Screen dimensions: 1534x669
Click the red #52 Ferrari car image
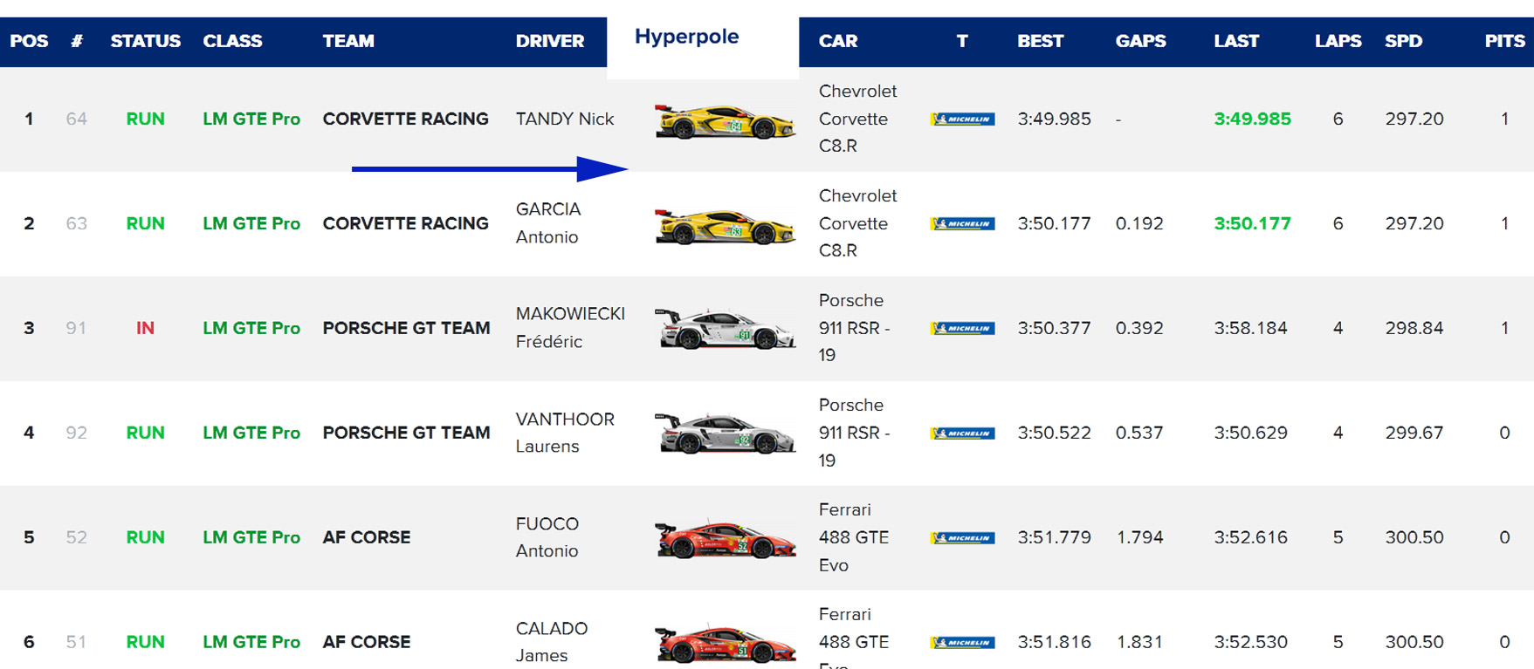[725, 538]
